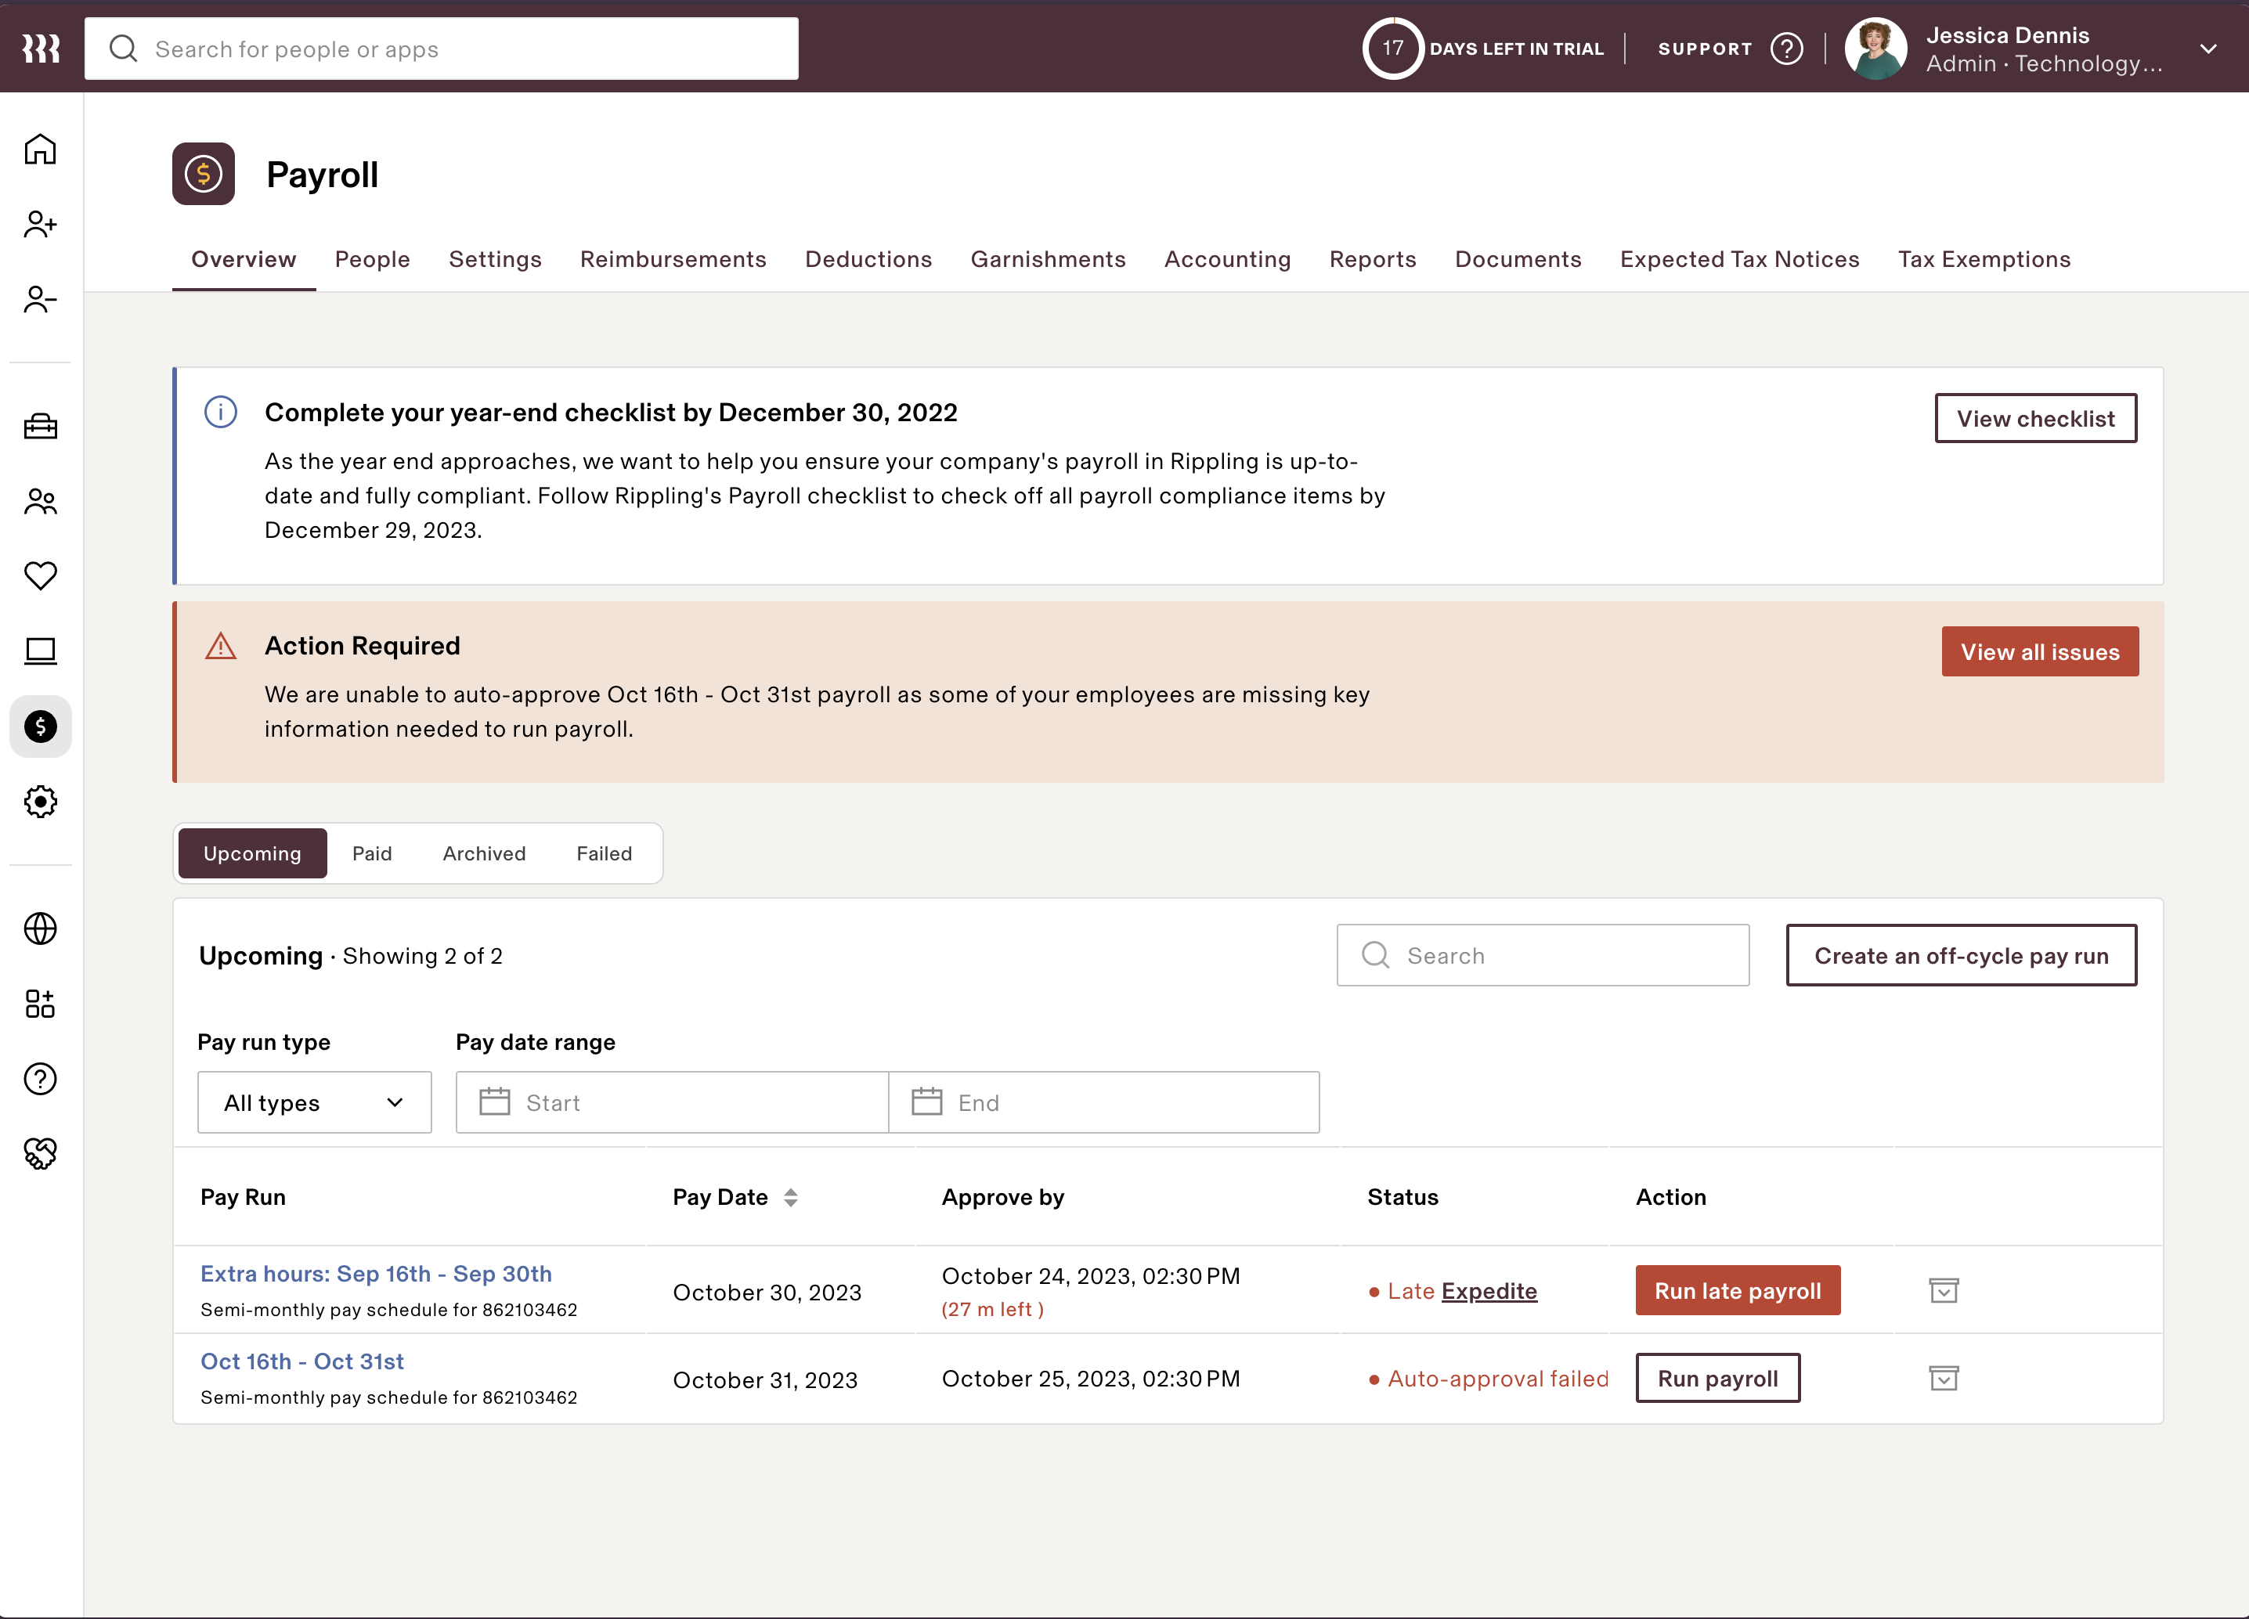Click Run payroll for Oct 16th - Oct 31st
Viewport: 2249px width, 1619px height.
pyautogui.click(x=1717, y=1378)
